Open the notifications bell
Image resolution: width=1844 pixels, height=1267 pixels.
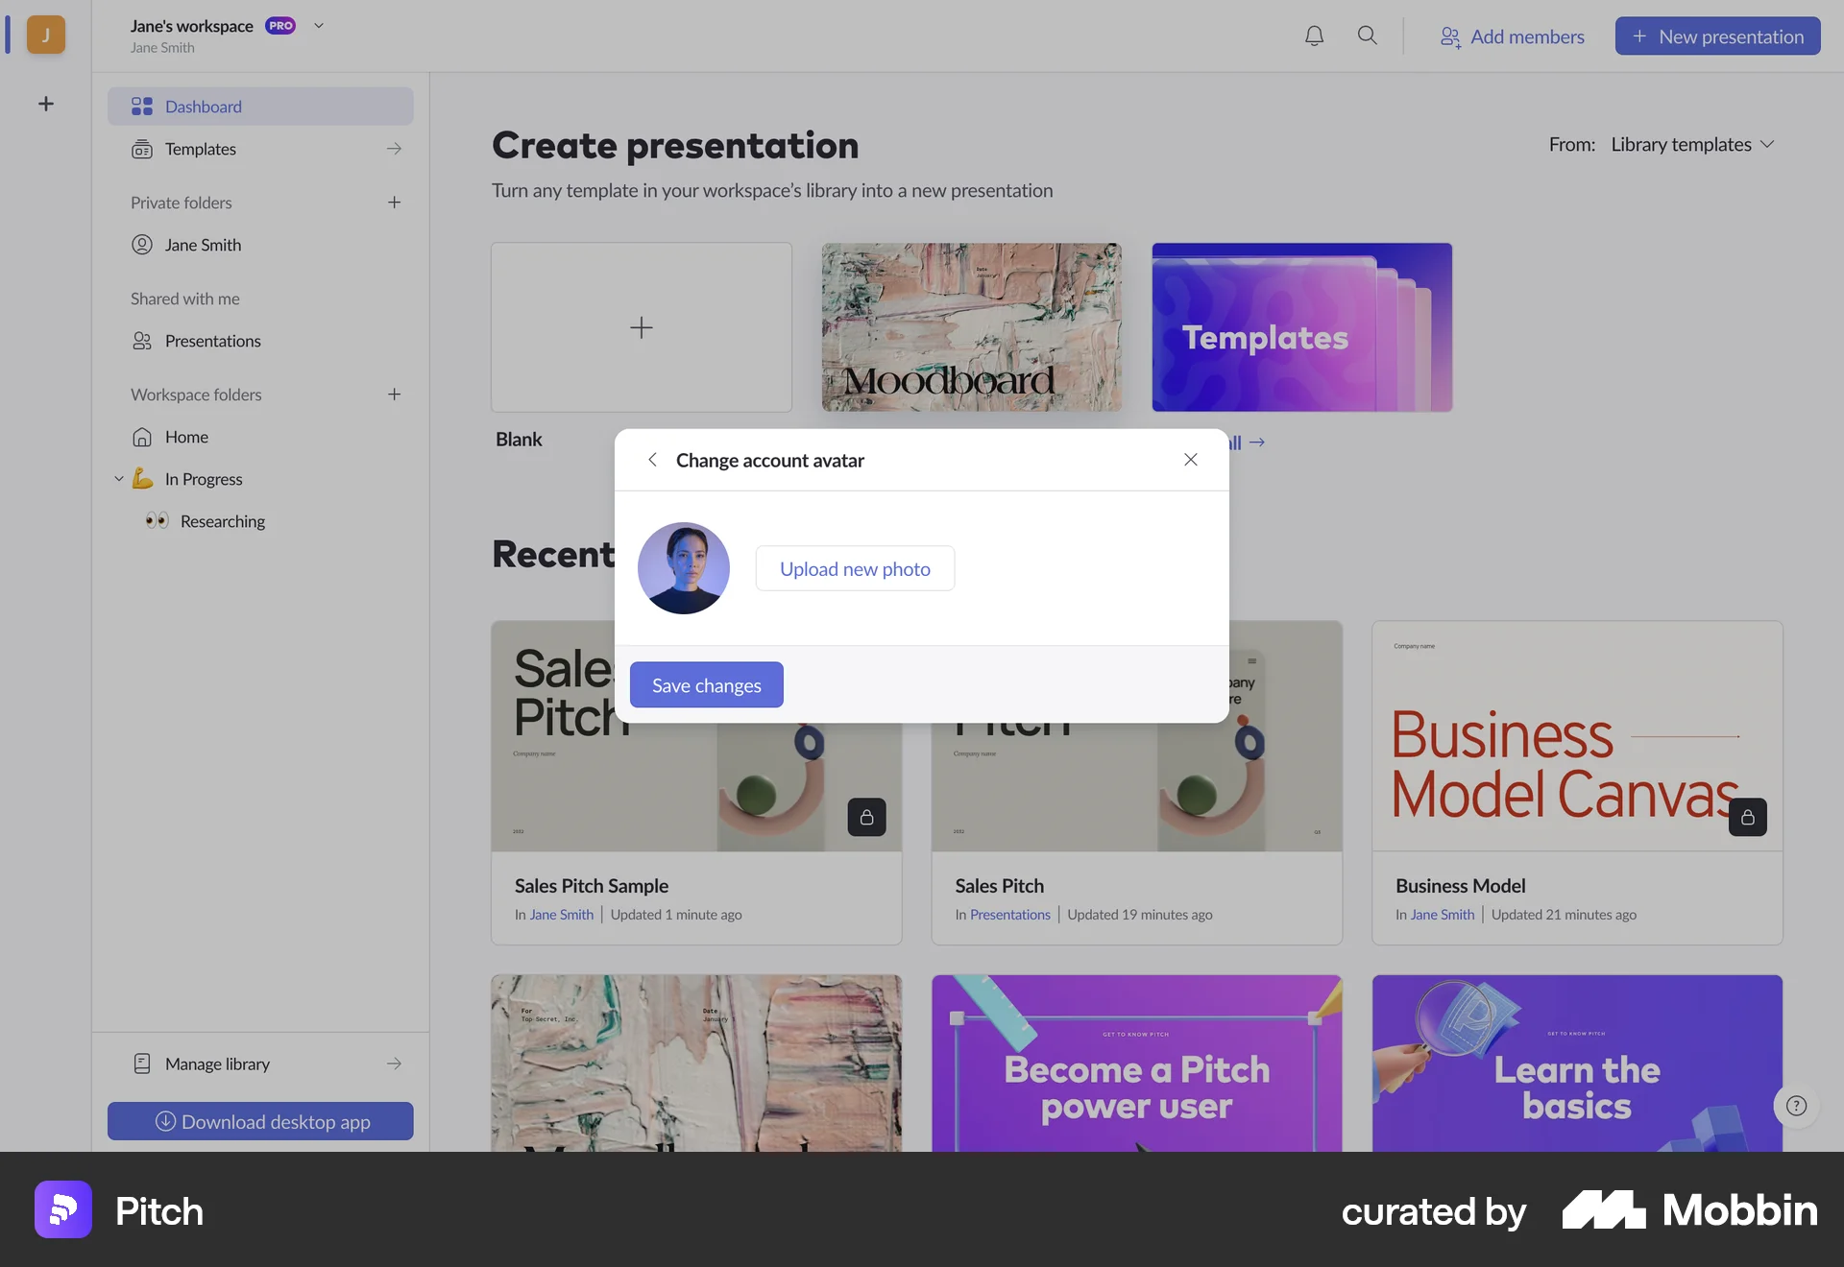click(1314, 36)
